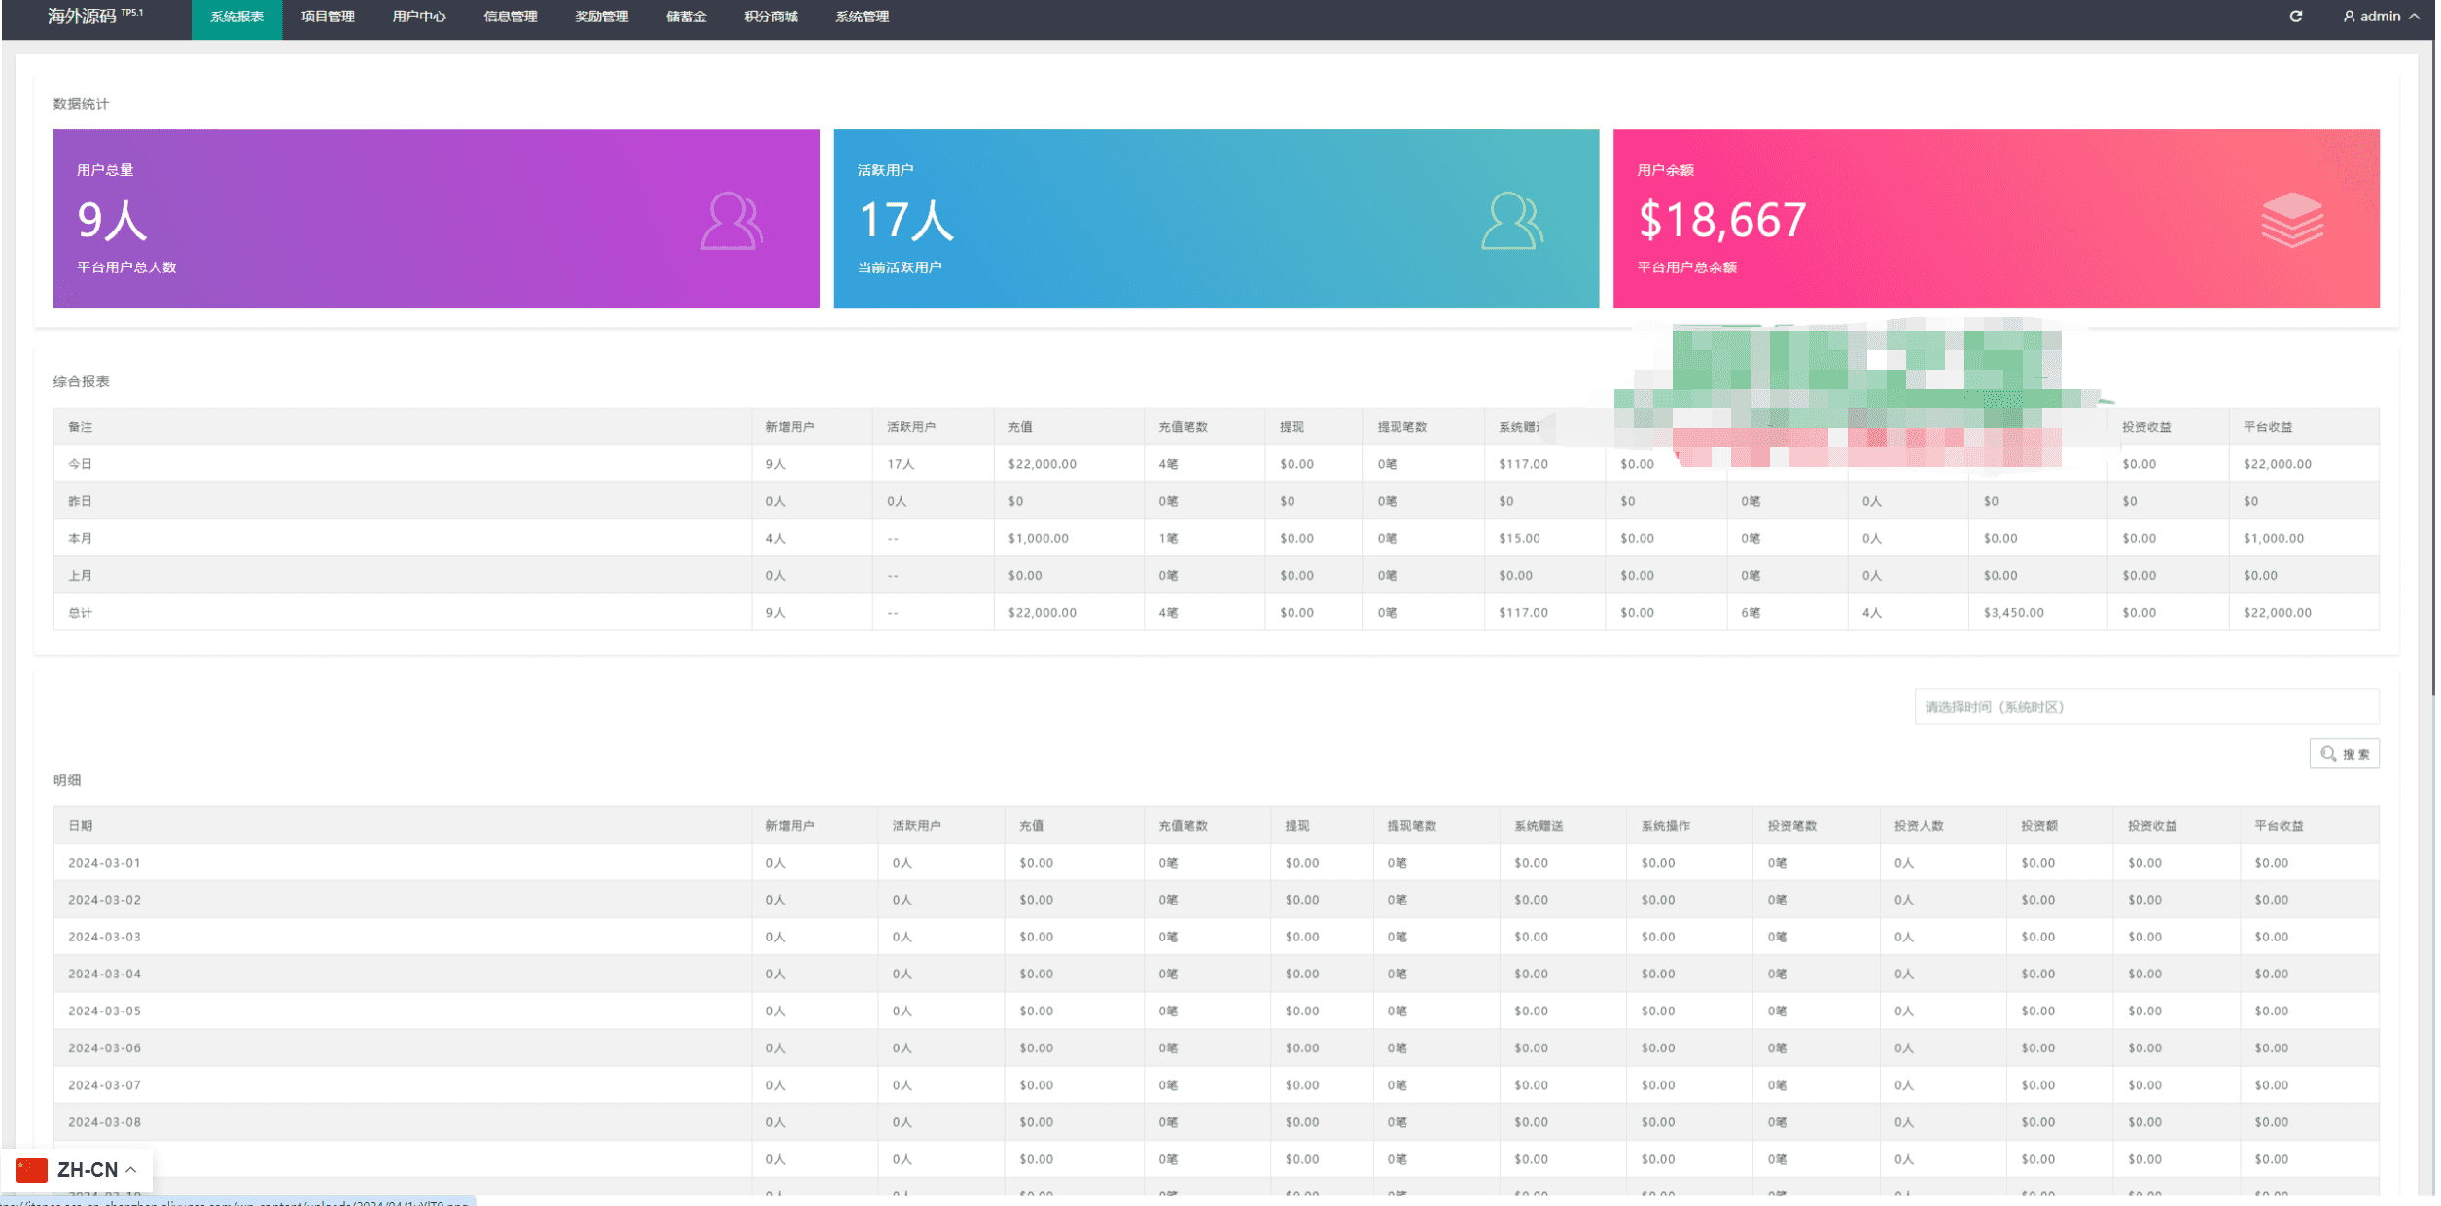Viewport: 2441px width, 1206px height.
Task: Click the date range time input field
Action: pos(2145,707)
